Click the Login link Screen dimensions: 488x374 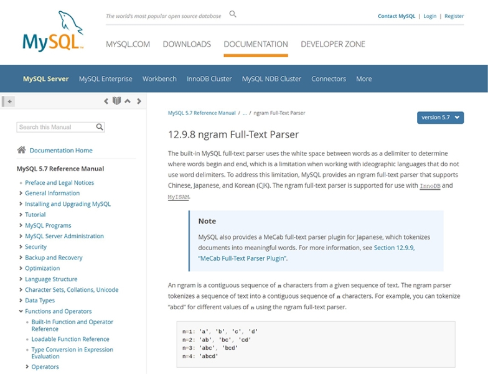[429, 16]
